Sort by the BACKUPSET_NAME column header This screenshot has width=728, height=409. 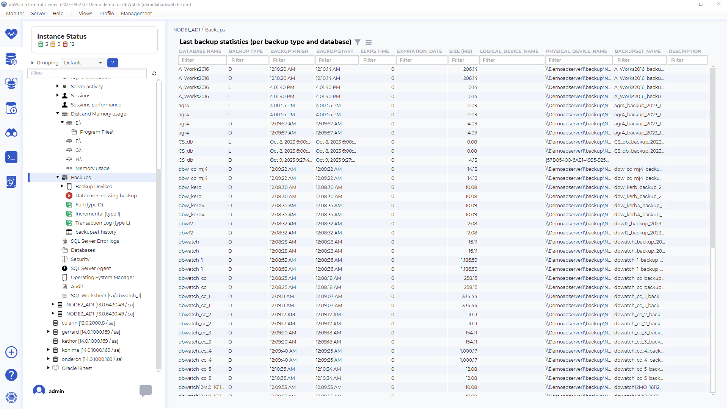[x=637, y=51]
